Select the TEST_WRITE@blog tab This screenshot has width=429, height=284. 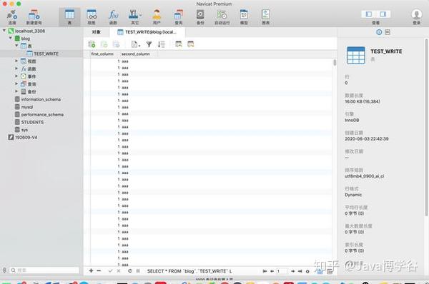(147, 32)
